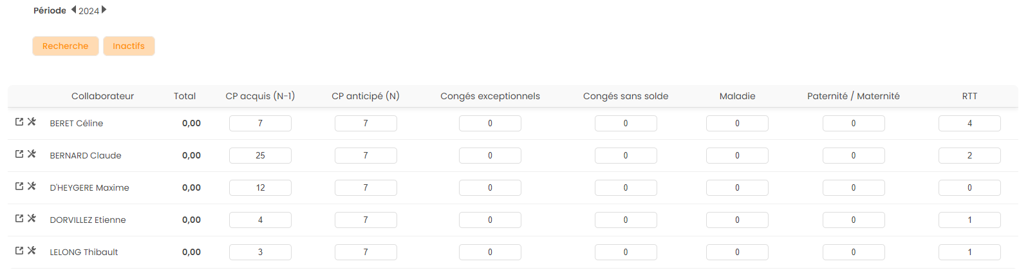
Task: Select DORVILLEZ Etienne's Maladie field
Action: (737, 220)
